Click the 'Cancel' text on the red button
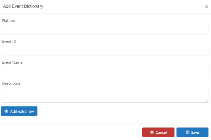Image resolution: width=211 pixels, height=140 pixels. click(161, 132)
